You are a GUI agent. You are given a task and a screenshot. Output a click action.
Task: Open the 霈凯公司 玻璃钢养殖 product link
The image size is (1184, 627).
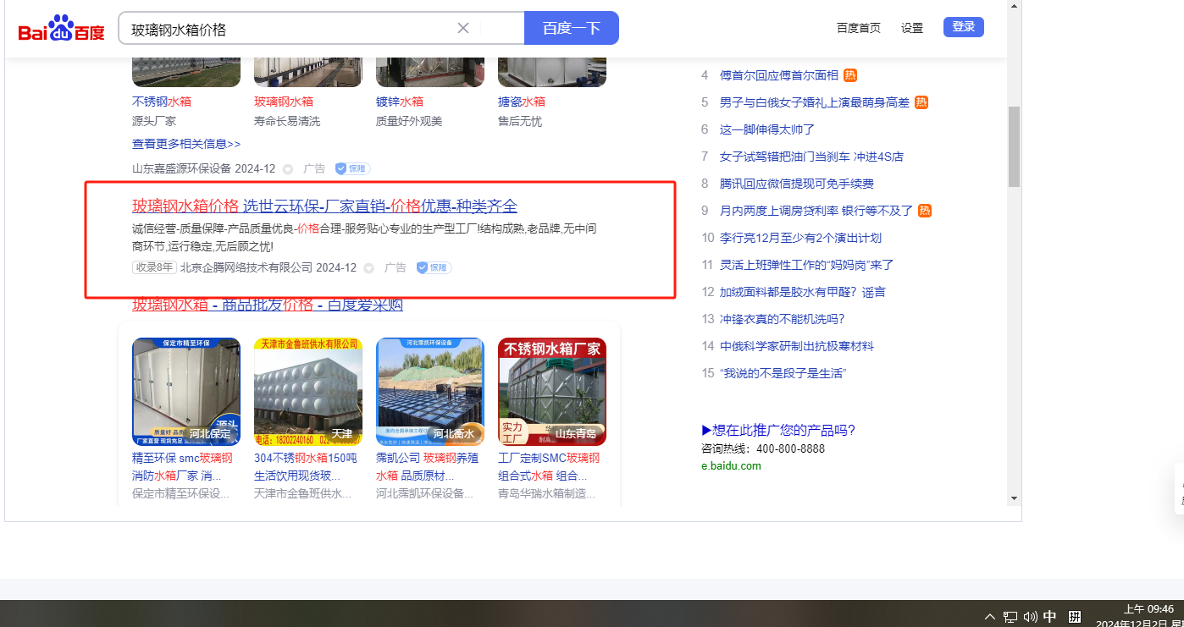tap(427, 466)
